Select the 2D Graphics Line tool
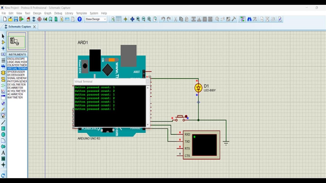Viewport: 326px width, 183px height. [3, 123]
